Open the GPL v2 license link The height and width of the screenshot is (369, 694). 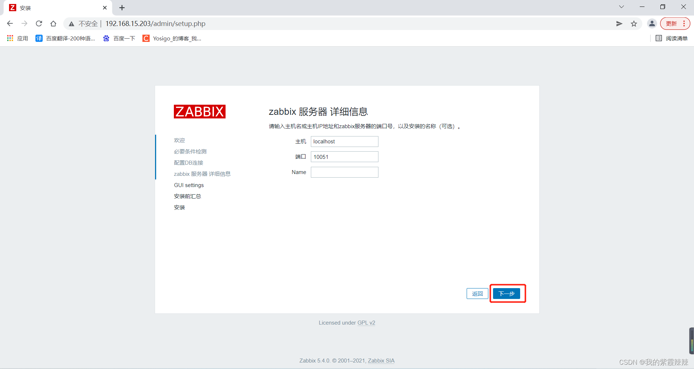(x=366, y=323)
